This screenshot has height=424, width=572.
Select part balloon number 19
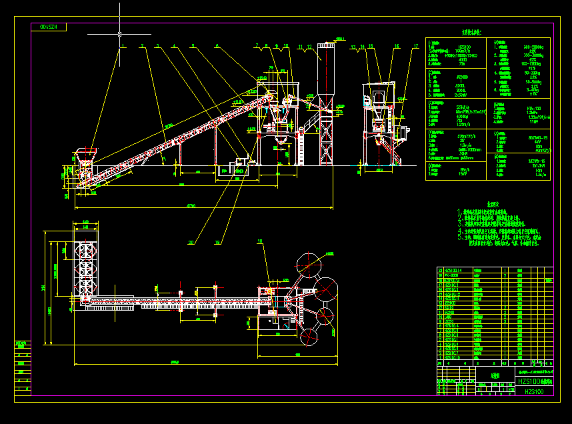(218, 242)
